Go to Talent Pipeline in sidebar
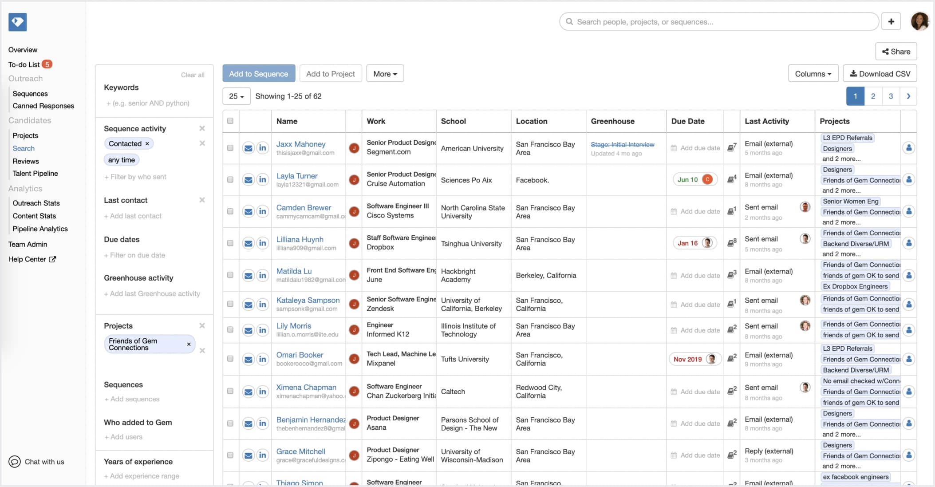Viewport: 935px width, 487px height. 35,174
